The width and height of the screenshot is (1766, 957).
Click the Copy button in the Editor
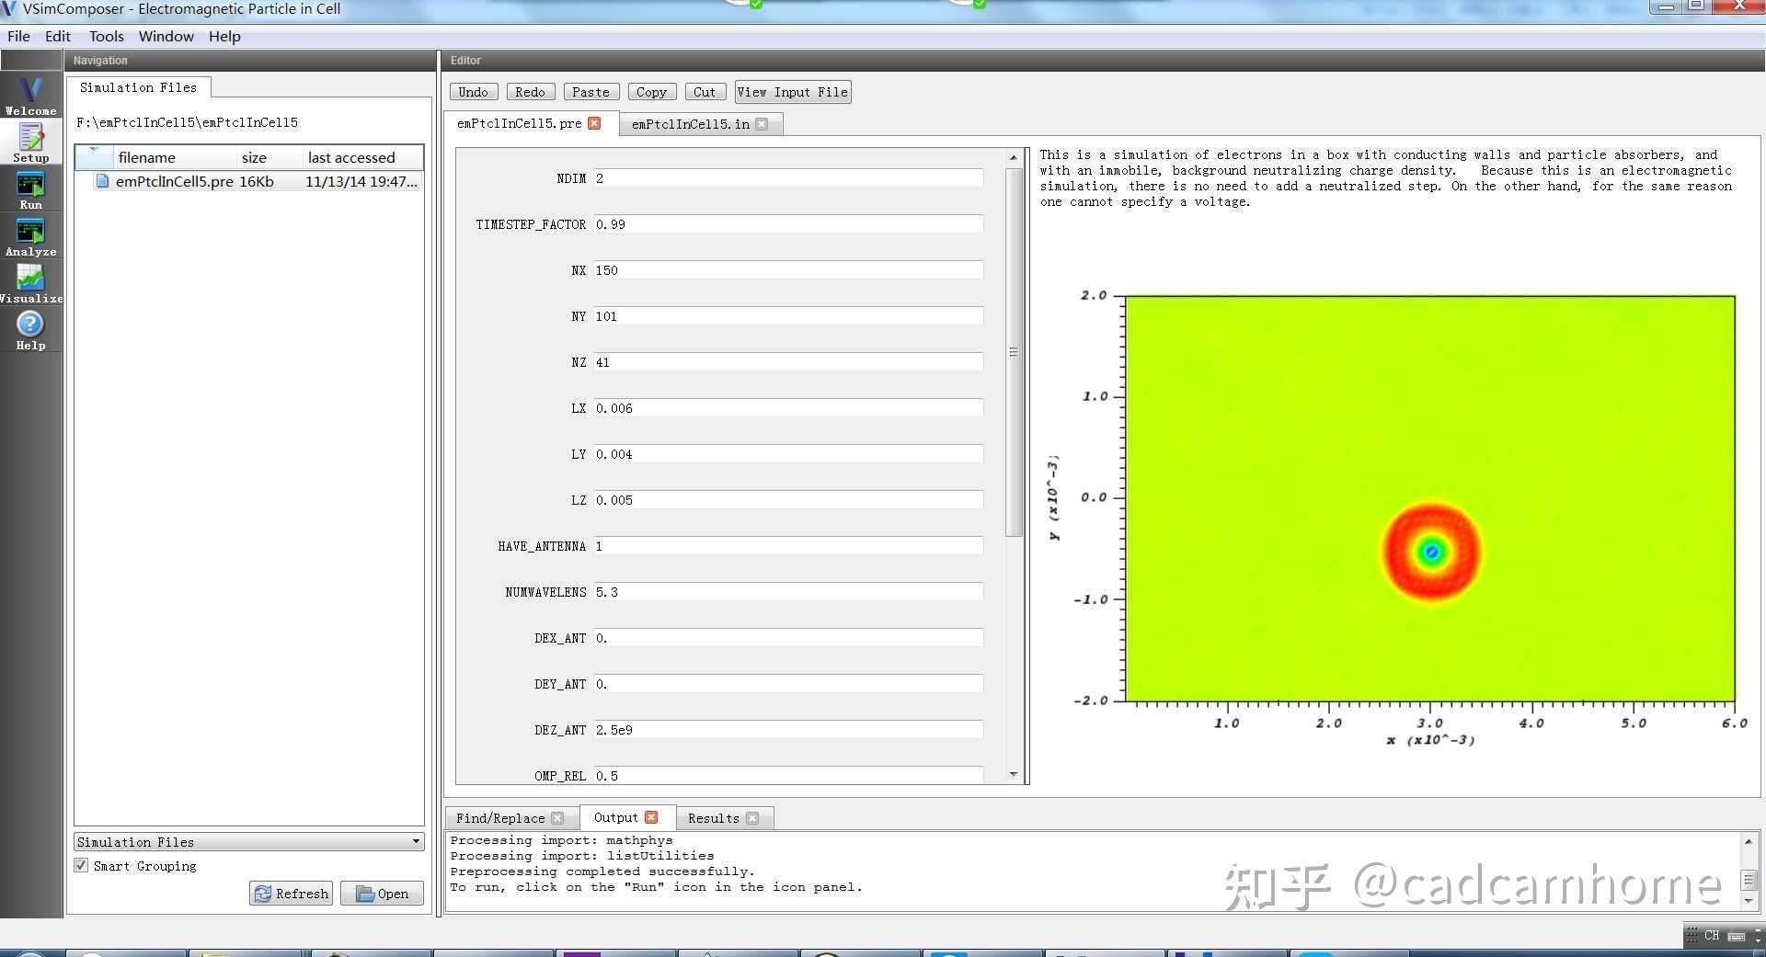651,91
